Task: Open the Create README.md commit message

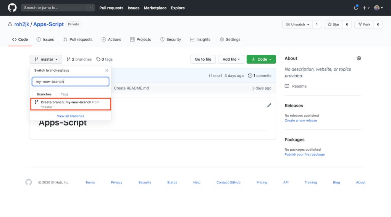Action: click(131, 88)
